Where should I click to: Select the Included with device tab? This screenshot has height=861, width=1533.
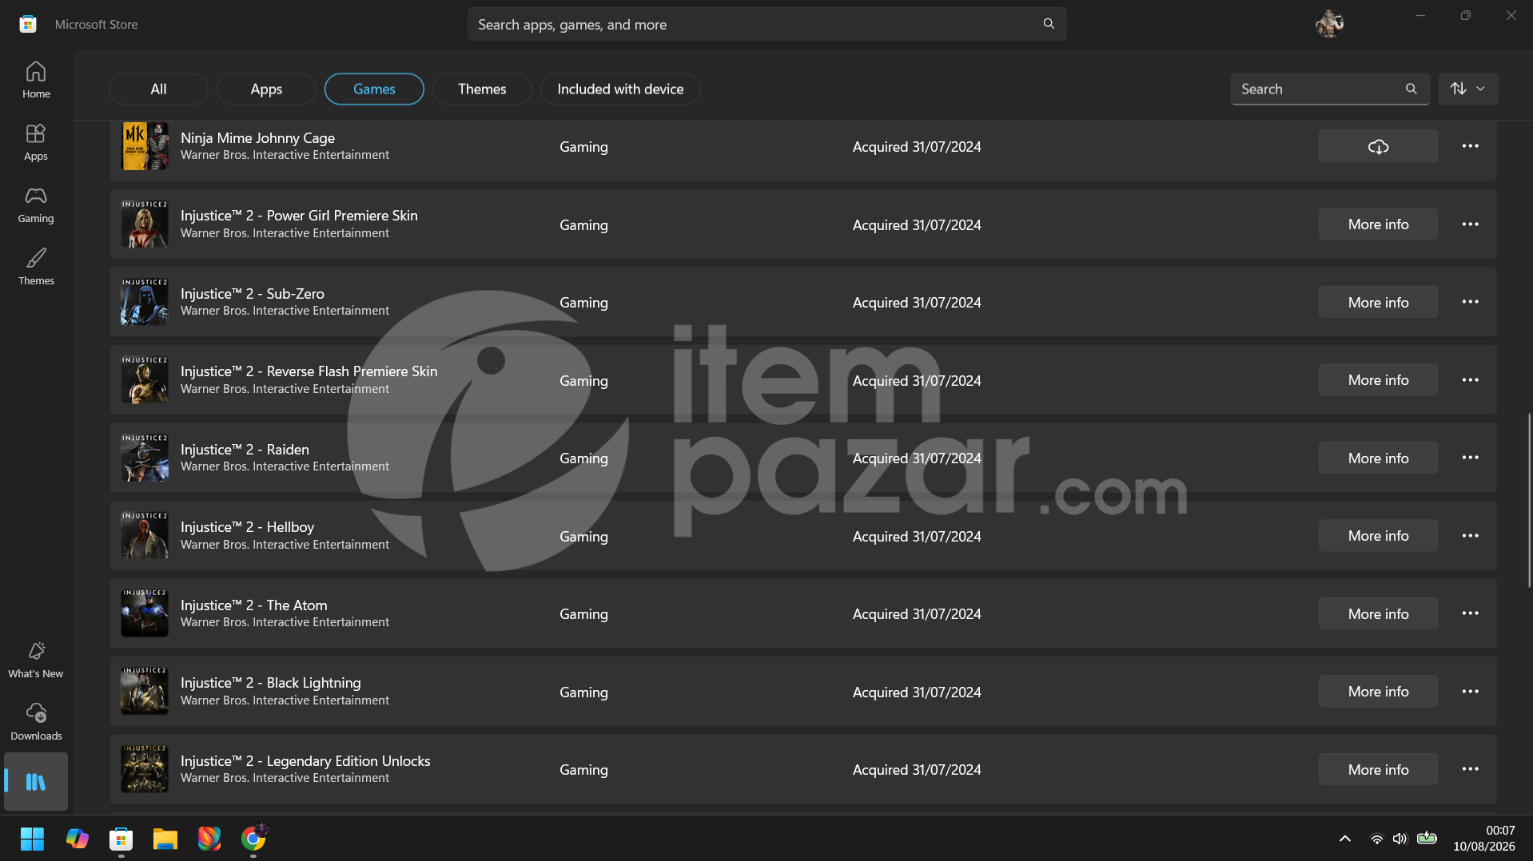(x=620, y=89)
